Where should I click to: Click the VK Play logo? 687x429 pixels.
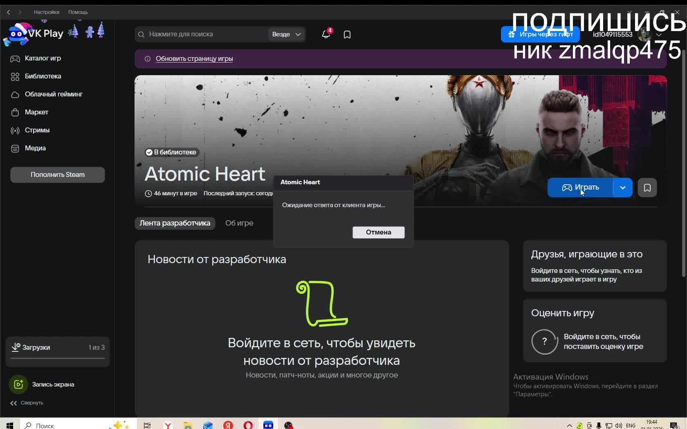coord(34,34)
